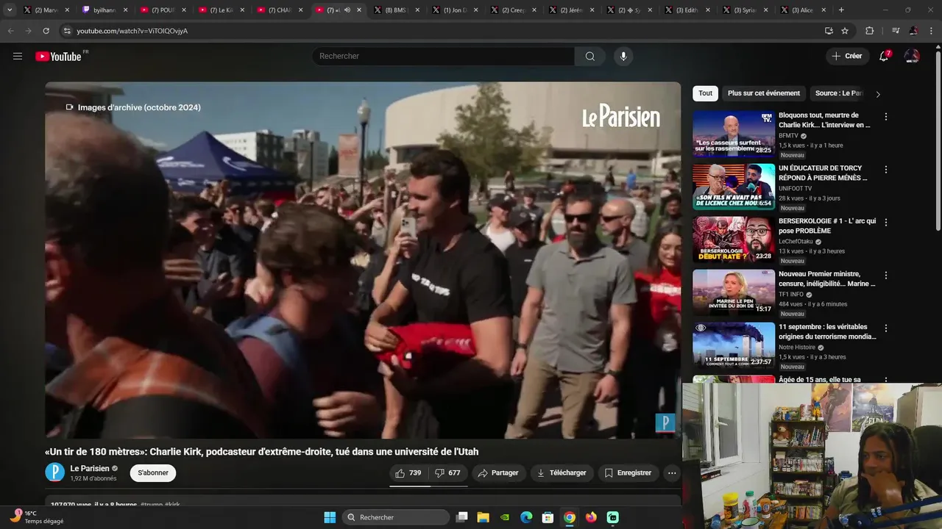Click the Le Parisien watermark in the player

click(665, 422)
